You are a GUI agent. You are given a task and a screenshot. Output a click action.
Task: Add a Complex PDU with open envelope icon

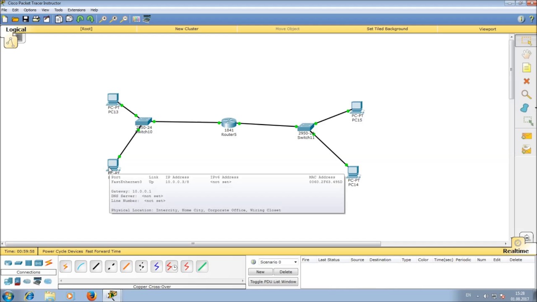click(527, 150)
